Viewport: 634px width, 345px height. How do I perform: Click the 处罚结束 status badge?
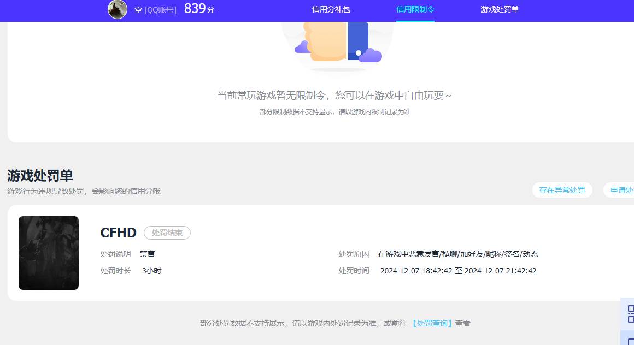coord(167,233)
